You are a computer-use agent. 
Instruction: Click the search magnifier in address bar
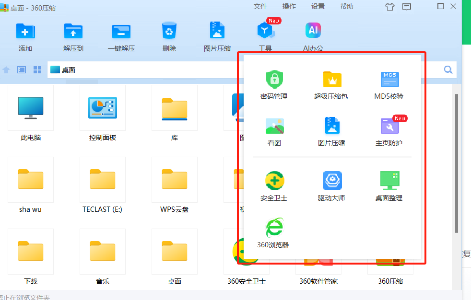tap(448, 70)
